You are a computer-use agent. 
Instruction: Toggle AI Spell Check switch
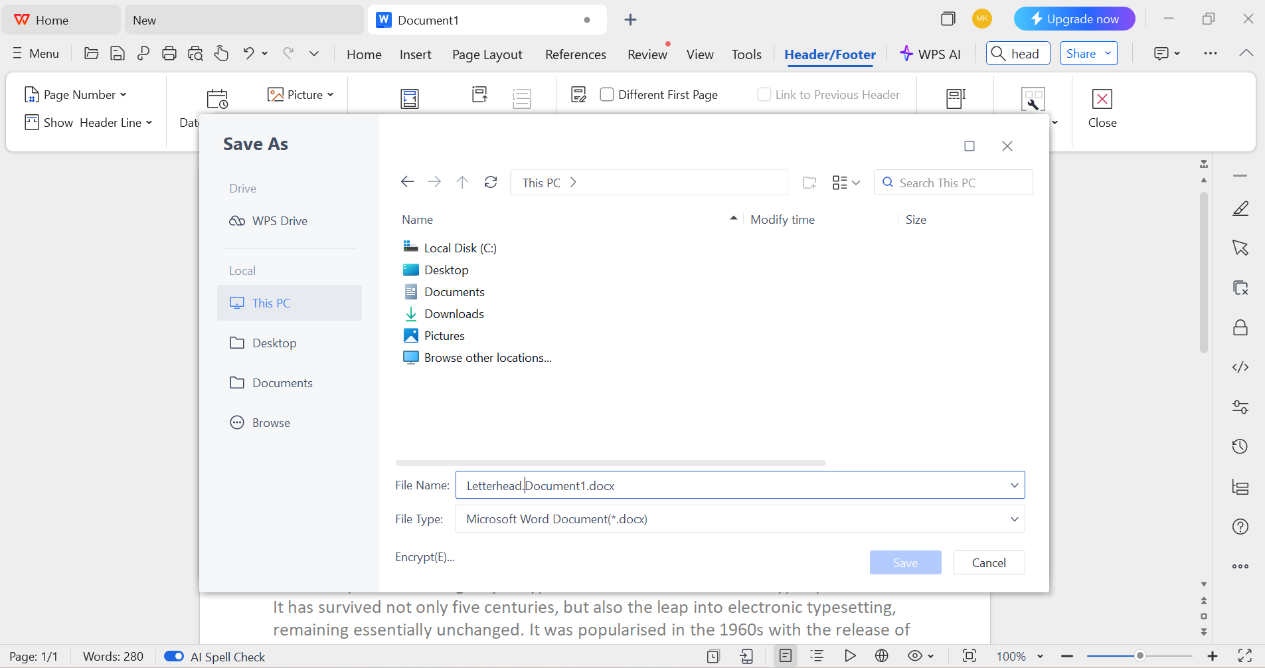click(x=174, y=657)
